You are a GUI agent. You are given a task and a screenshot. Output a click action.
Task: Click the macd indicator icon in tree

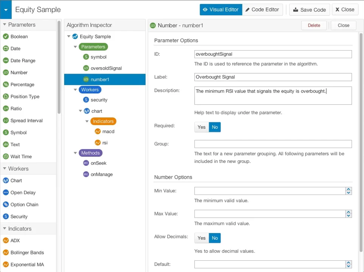tap(98, 131)
